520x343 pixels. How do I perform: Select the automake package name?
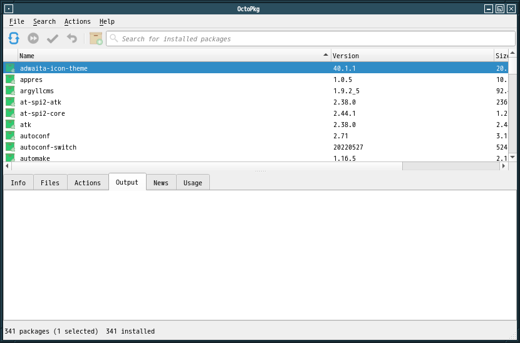[x=35, y=158]
